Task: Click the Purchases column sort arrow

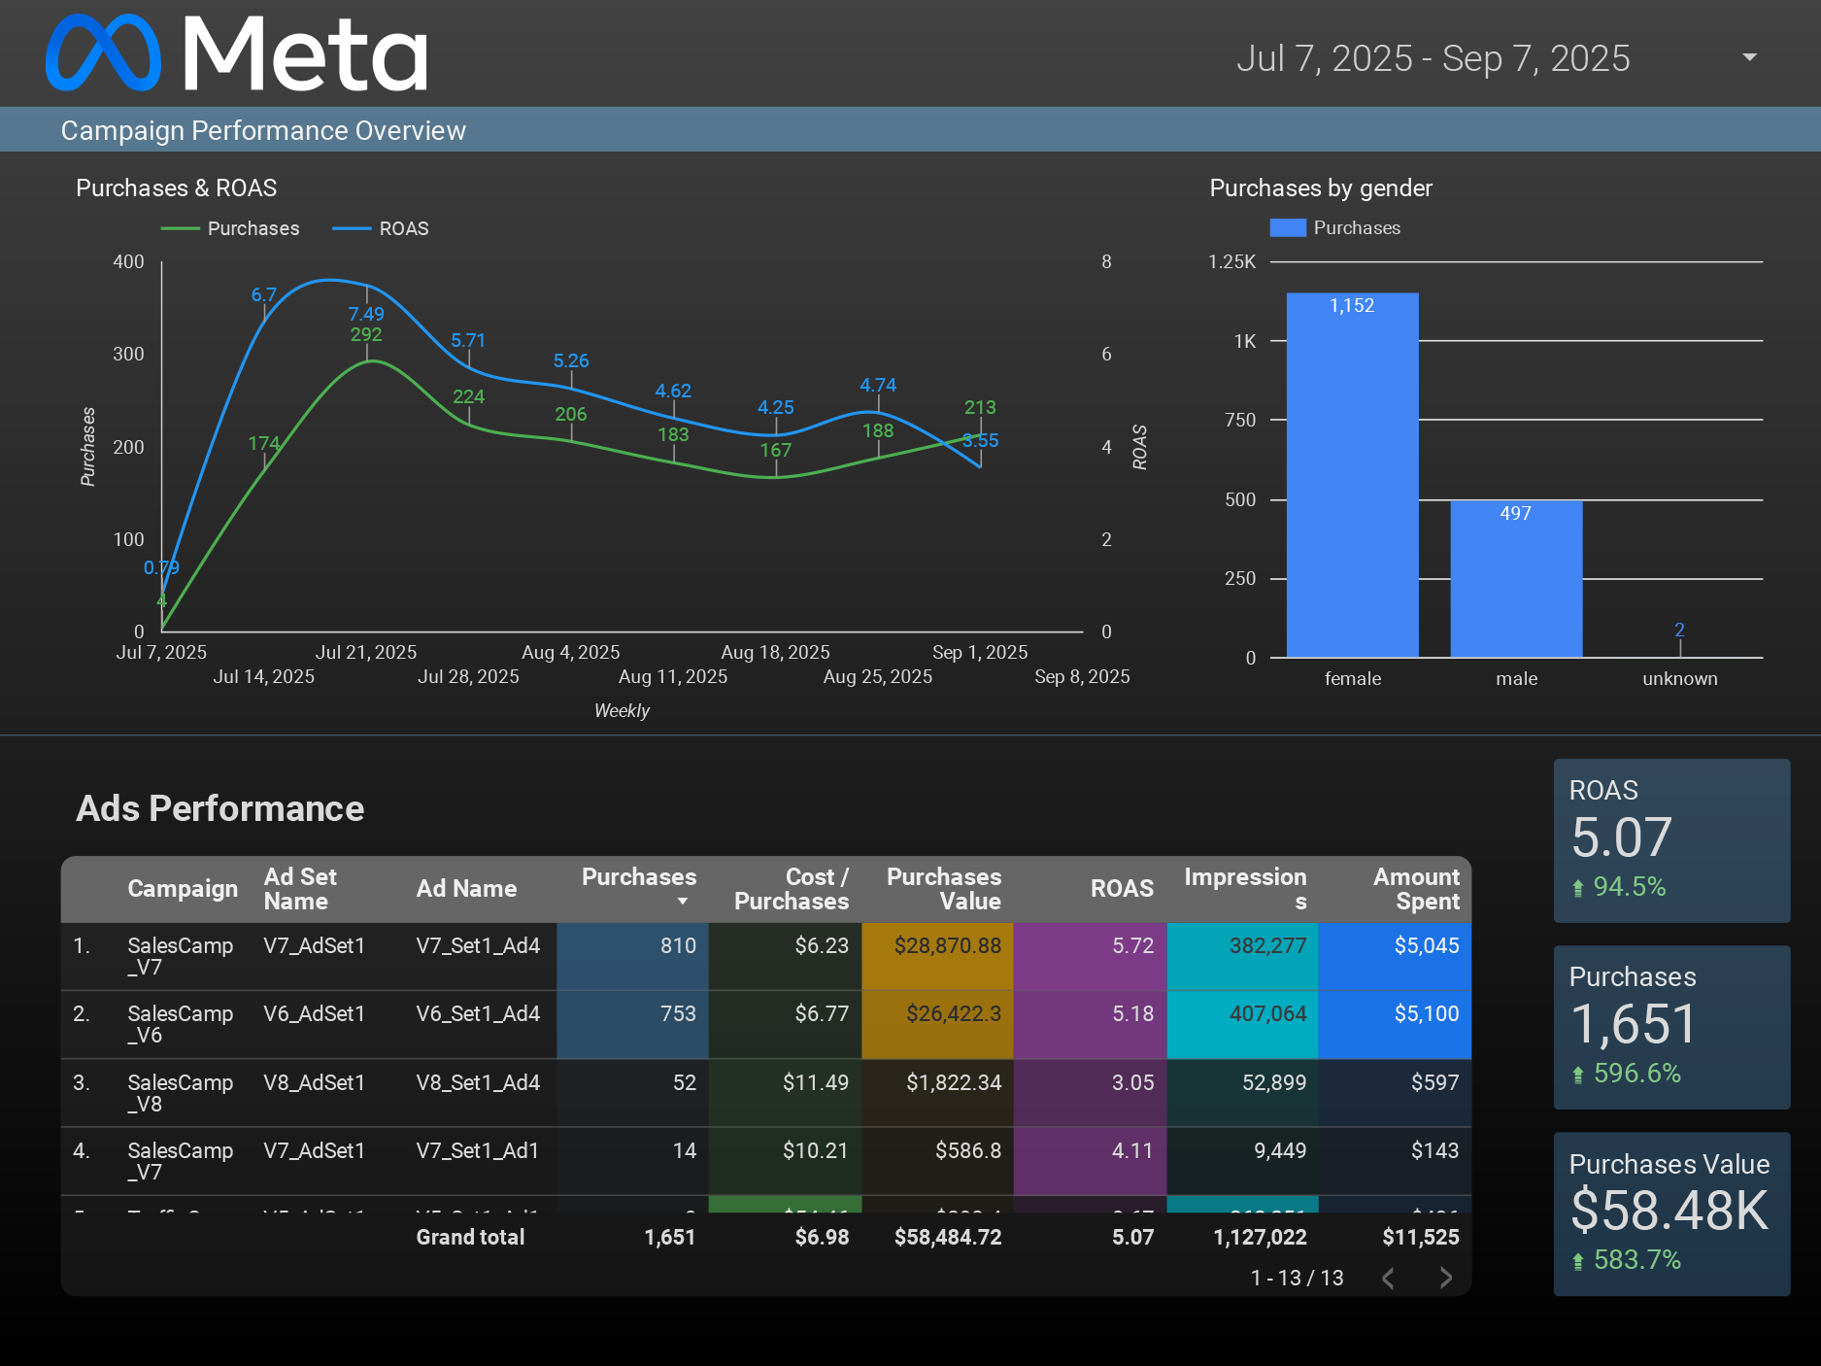Action: pos(683,902)
